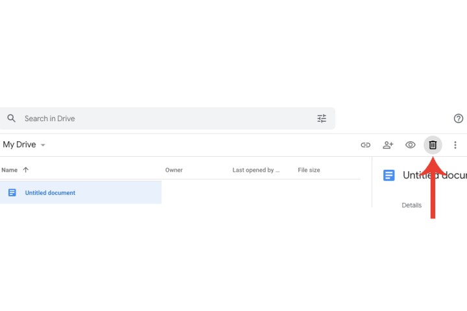This screenshot has height=311, width=467.
Task: Sort by the Name column header
Action: (9, 170)
